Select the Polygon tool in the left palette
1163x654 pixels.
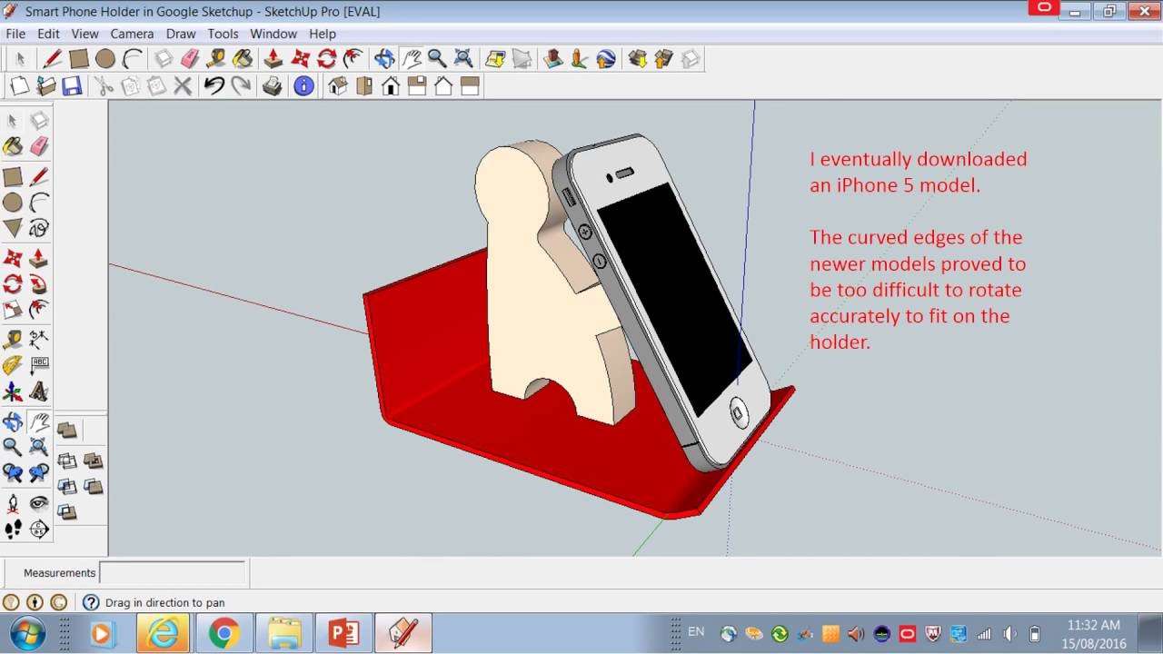click(x=13, y=228)
